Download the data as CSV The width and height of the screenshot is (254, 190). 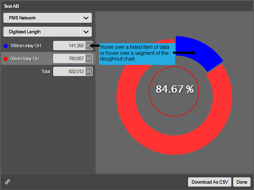click(210, 182)
